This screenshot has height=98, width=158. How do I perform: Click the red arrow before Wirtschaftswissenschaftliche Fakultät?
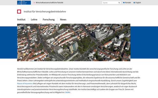pyautogui.click(x=34, y=3)
